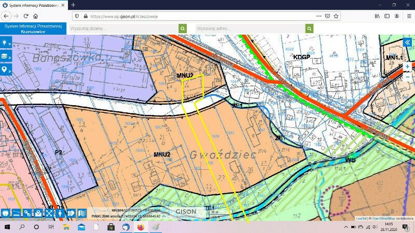The image size is (415, 233).
Task: Go forward in browser history
Action: pos(16,16)
